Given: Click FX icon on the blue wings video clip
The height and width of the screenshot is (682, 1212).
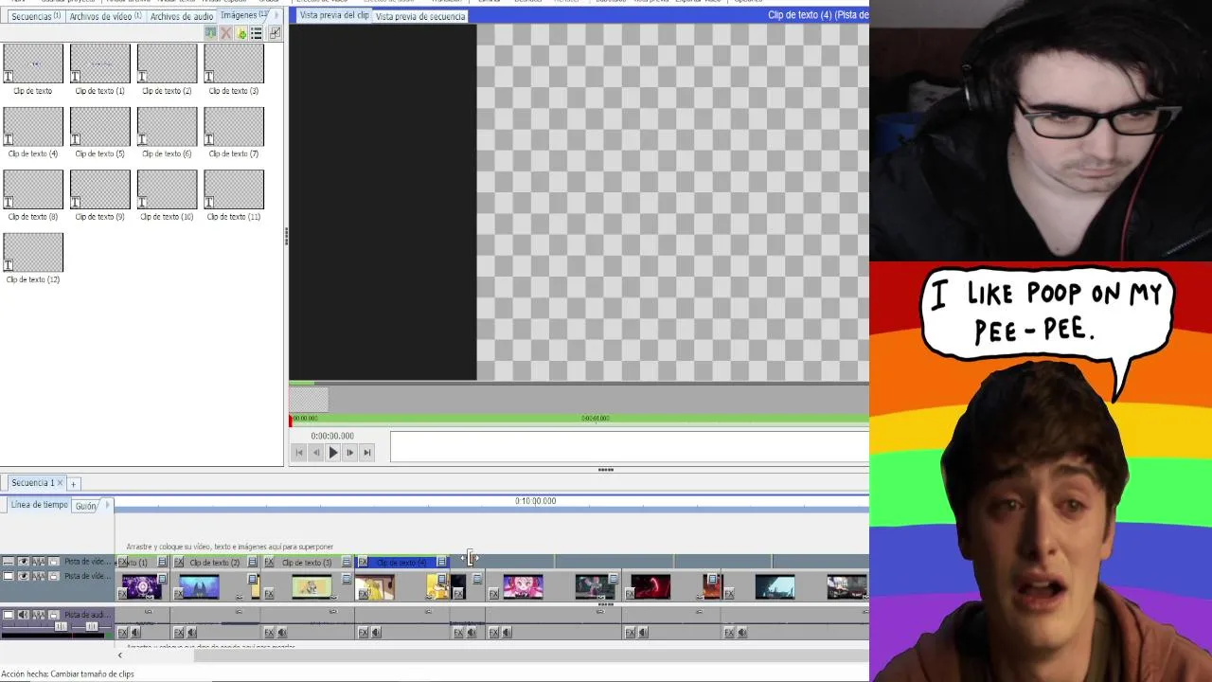Looking at the screenshot, I should point(179,593).
